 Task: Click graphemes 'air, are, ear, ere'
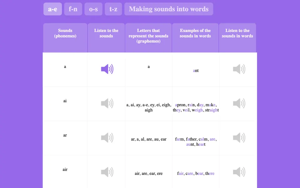click(x=149, y=173)
